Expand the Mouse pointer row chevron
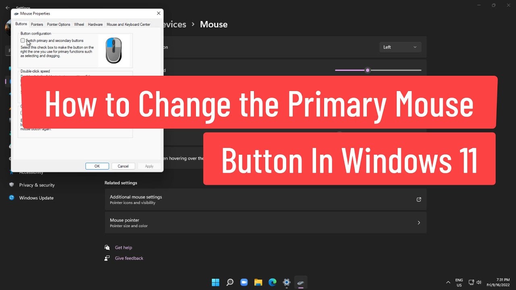 pyautogui.click(x=419, y=223)
